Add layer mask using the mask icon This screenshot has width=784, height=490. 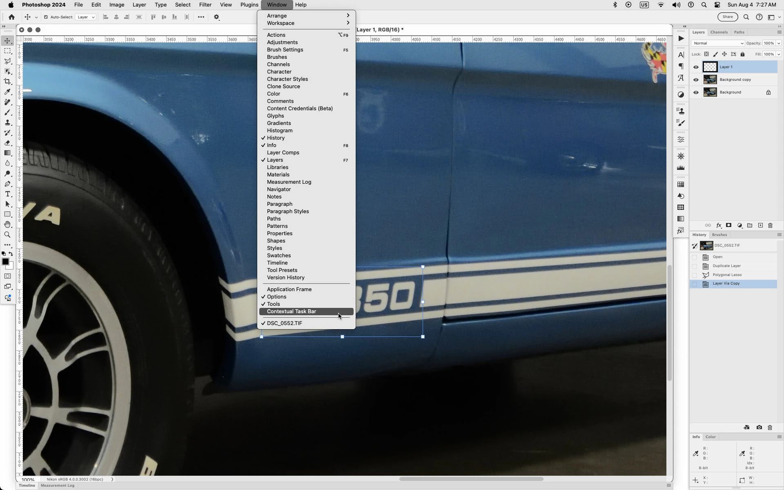728,225
